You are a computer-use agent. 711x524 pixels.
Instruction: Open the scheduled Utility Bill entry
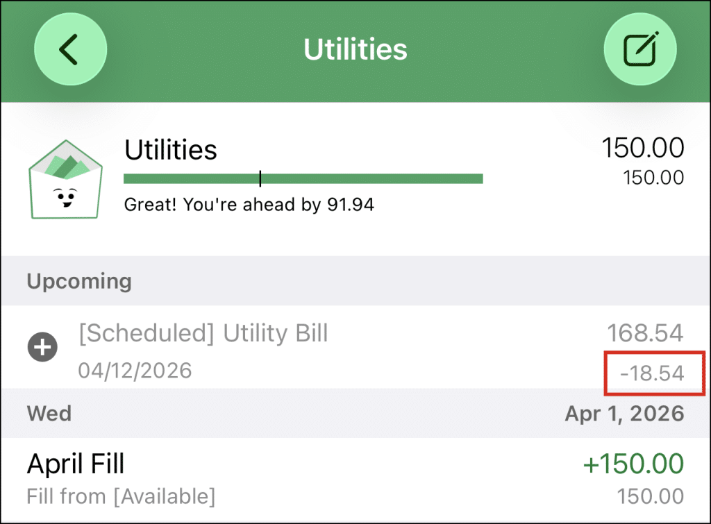point(203,334)
